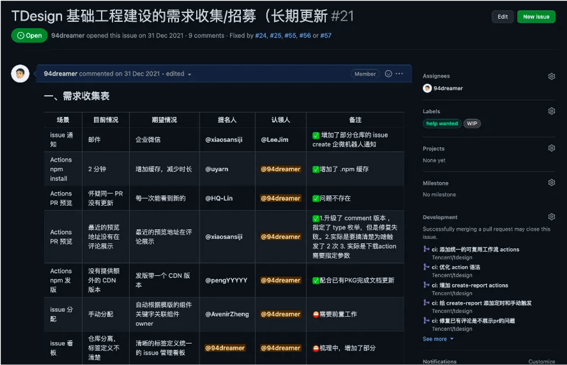Screen dimensions: 567x365
Task: Click red no-entry icon beside 需要前置工作
Action: (316, 315)
